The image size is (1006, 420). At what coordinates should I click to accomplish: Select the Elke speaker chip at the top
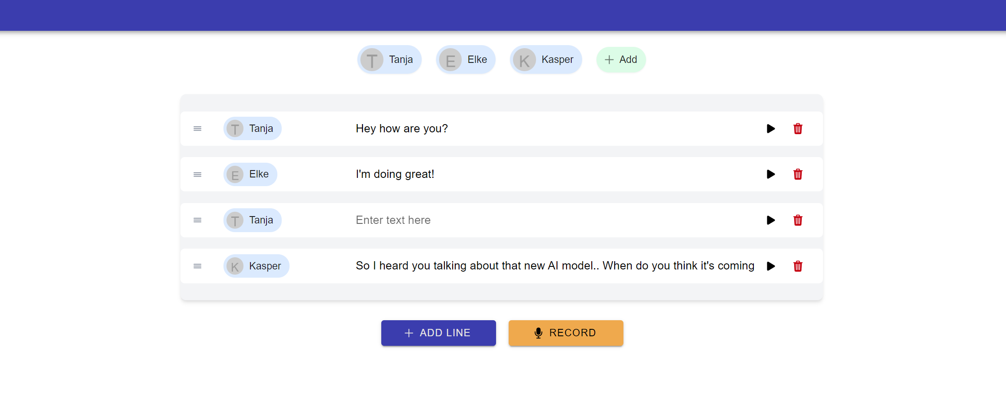tap(466, 59)
